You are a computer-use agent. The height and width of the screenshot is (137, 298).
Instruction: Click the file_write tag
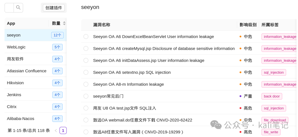point(271,132)
